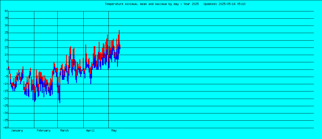The image size is (322, 139).
Task: Click the 'Year 2025' text in title
Action: 191,4
